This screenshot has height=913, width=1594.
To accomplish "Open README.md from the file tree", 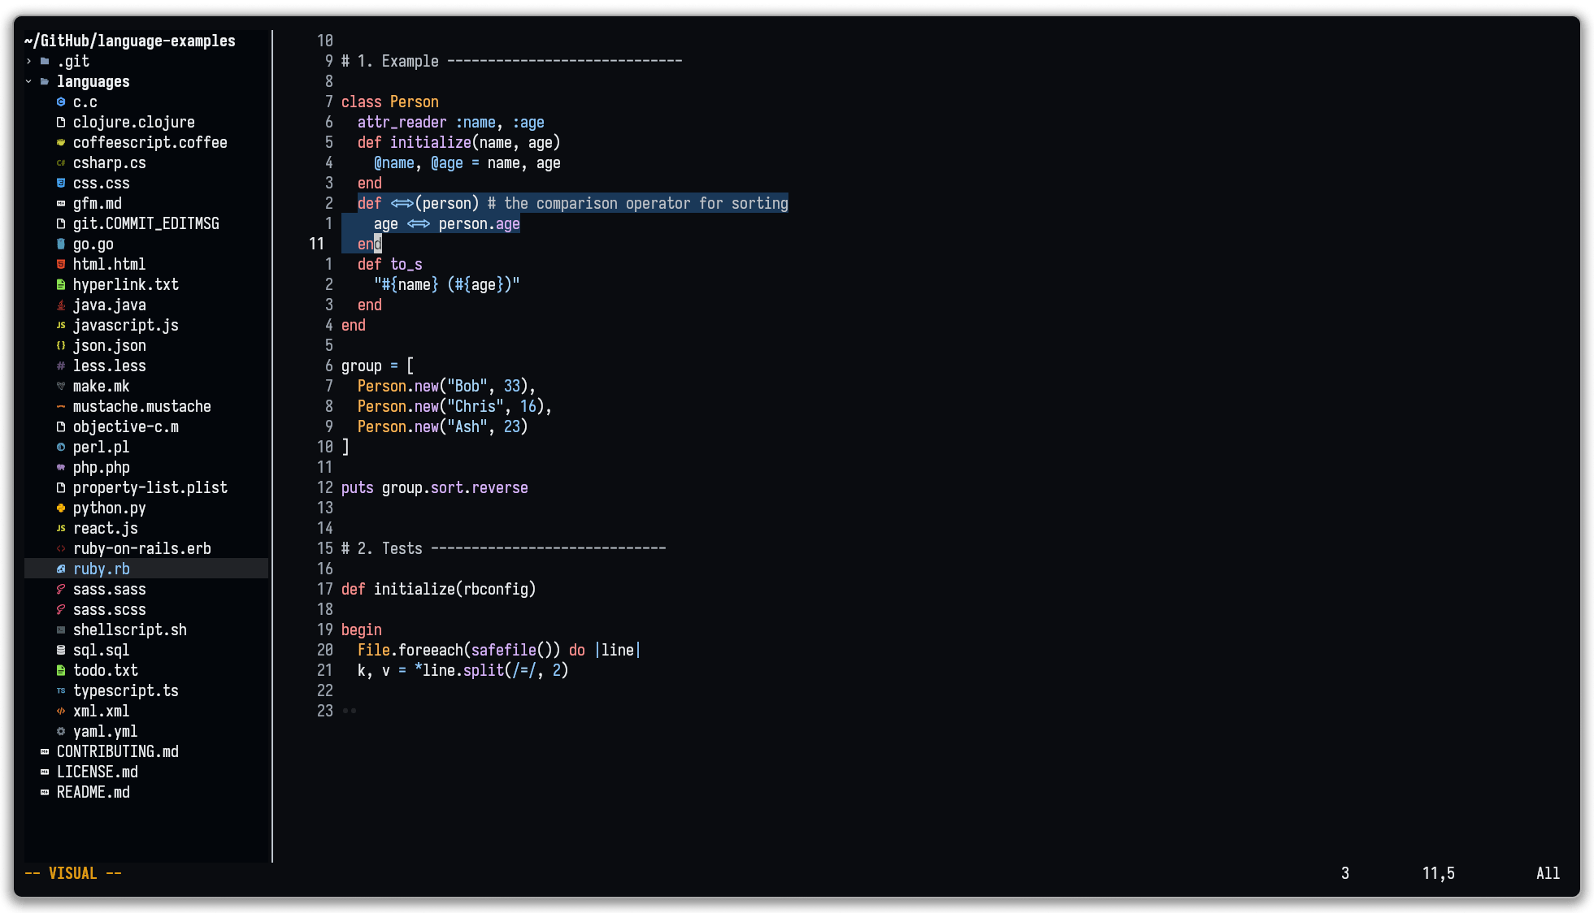I will coord(93,793).
